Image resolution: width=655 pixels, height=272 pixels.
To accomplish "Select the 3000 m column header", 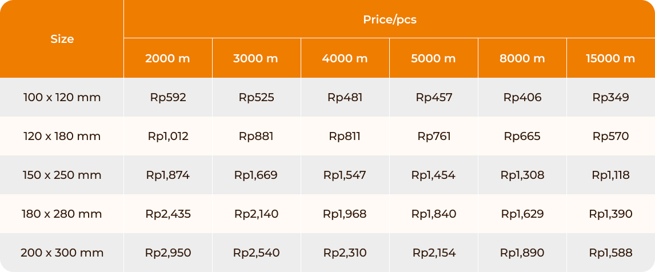I will pyautogui.click(x=257, y=58).
